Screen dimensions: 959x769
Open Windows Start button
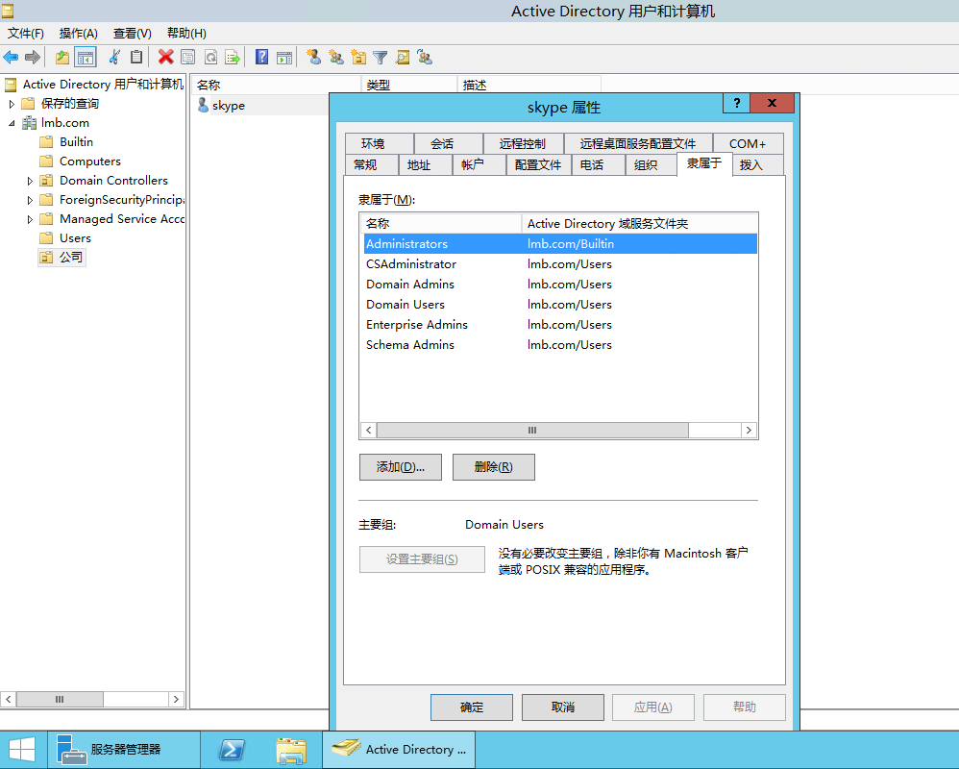22,750
